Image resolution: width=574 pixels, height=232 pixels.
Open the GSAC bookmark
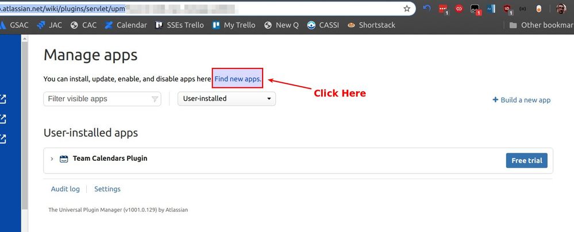tap(14, 25)
